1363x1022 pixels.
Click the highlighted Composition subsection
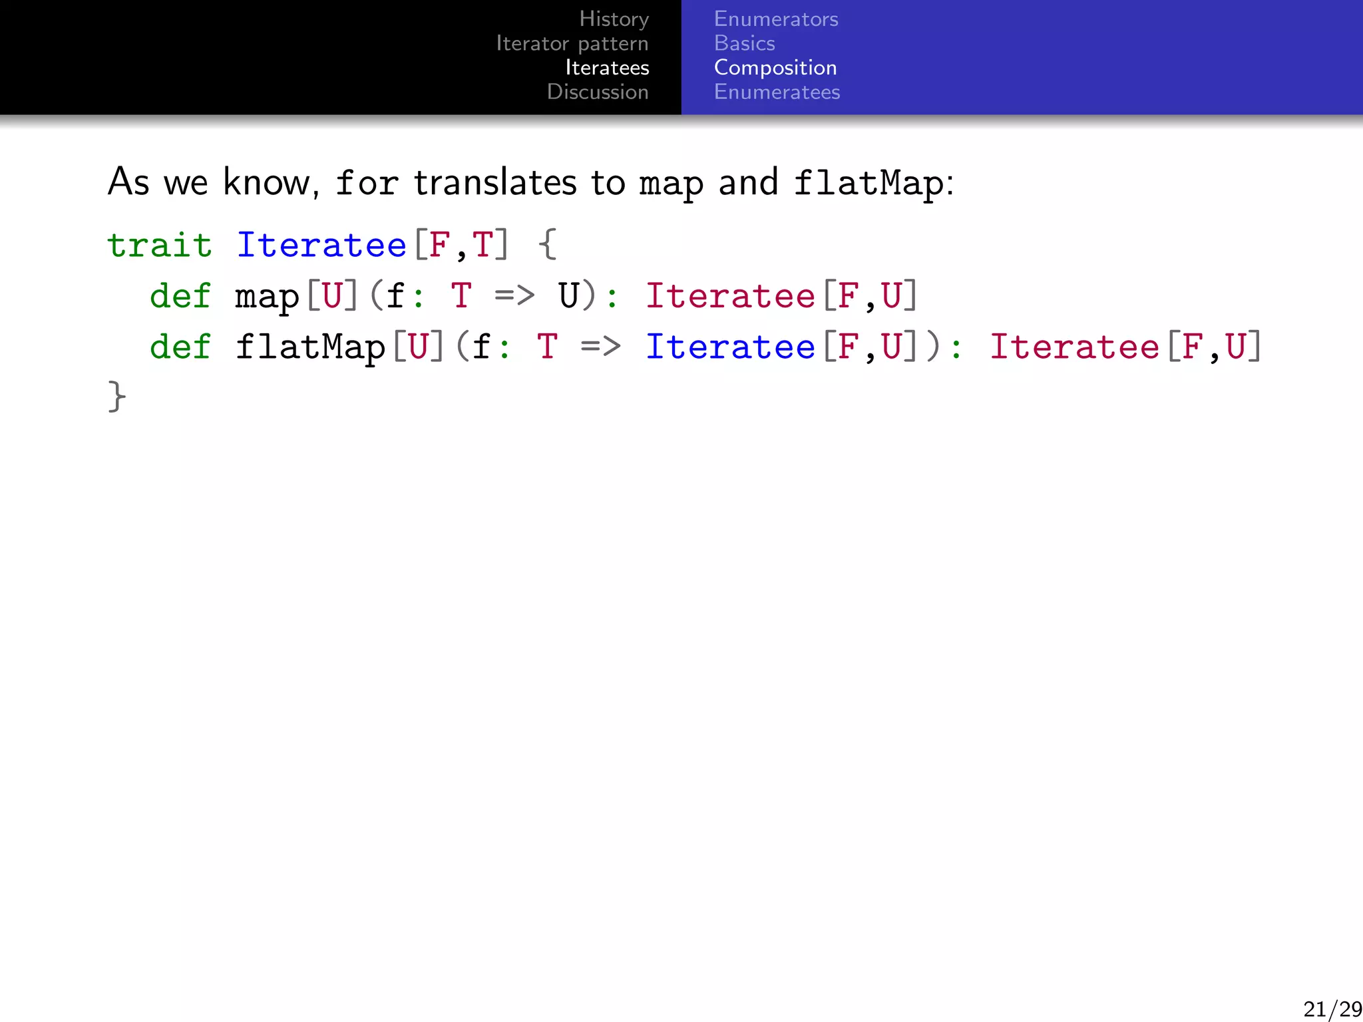point(775,68)
